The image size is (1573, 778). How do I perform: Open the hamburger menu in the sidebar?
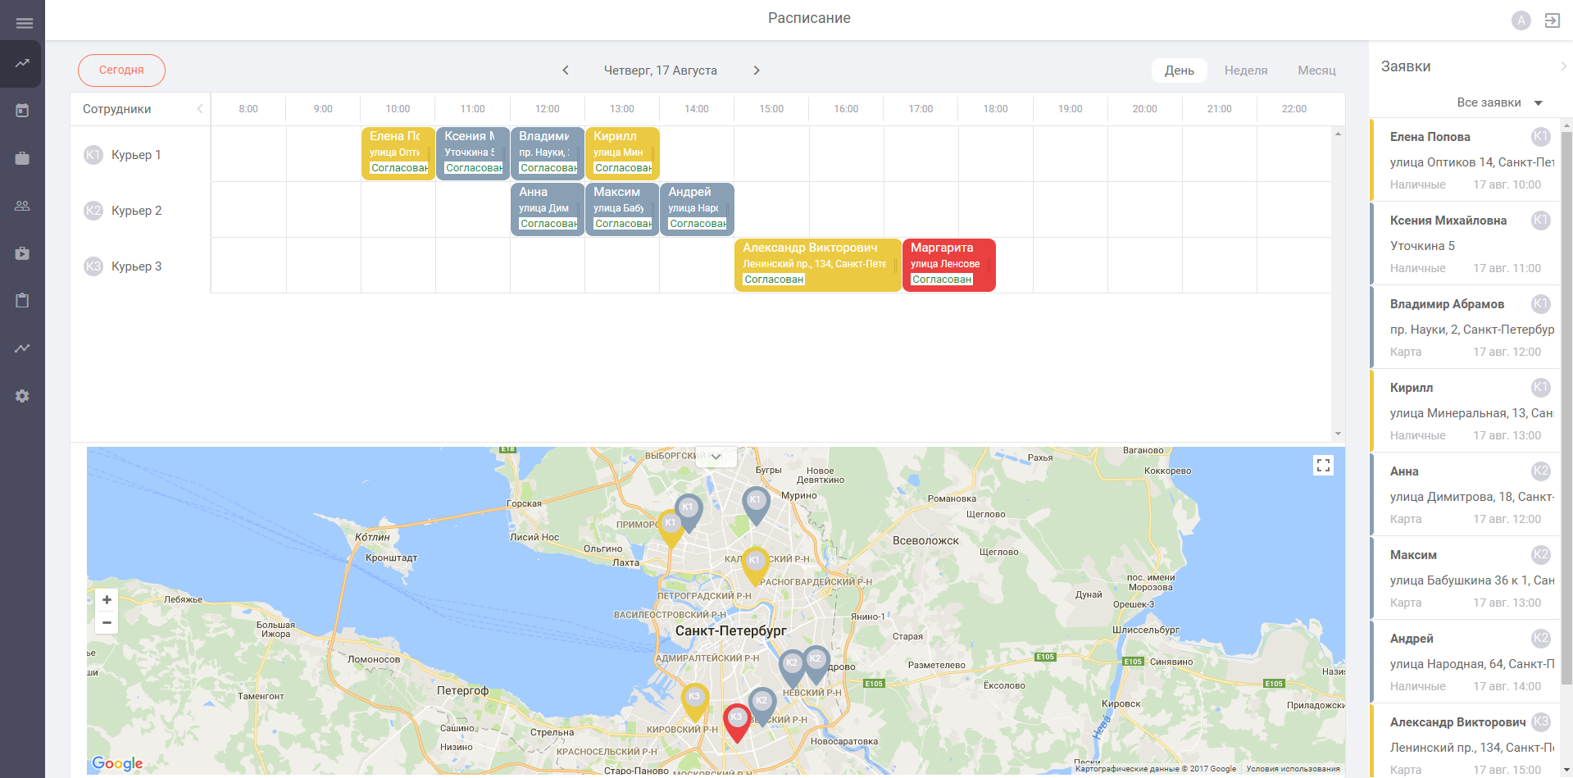(24, 23)
